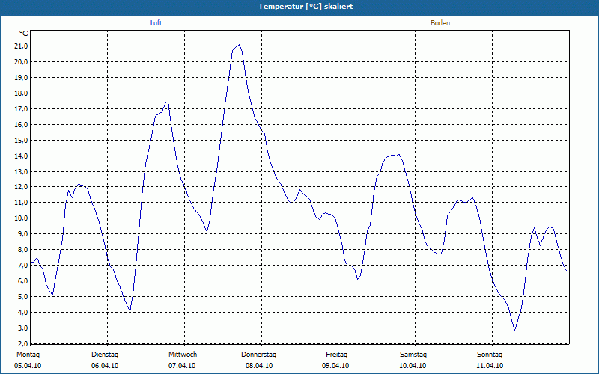
Task: Click the date 11.04.10
Action: click(x=490, y=366)
